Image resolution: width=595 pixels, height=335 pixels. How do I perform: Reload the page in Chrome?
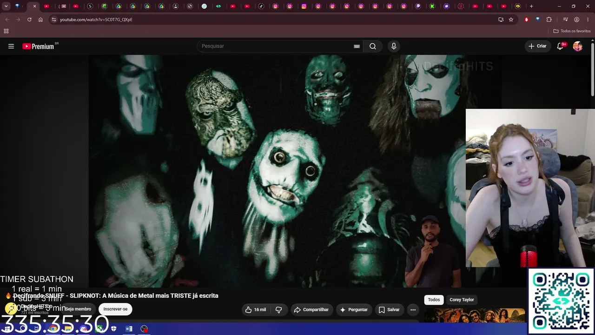29,20
